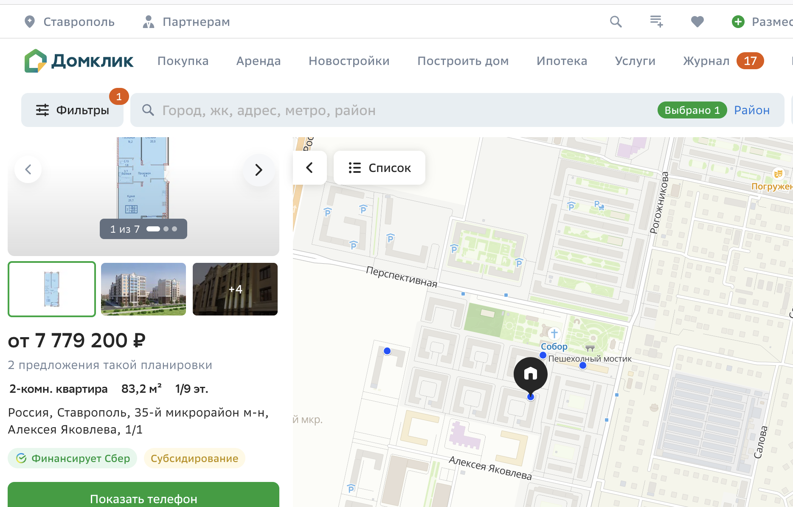
Task: Click the Погружение theater icon on map
Action: point(778,173)
